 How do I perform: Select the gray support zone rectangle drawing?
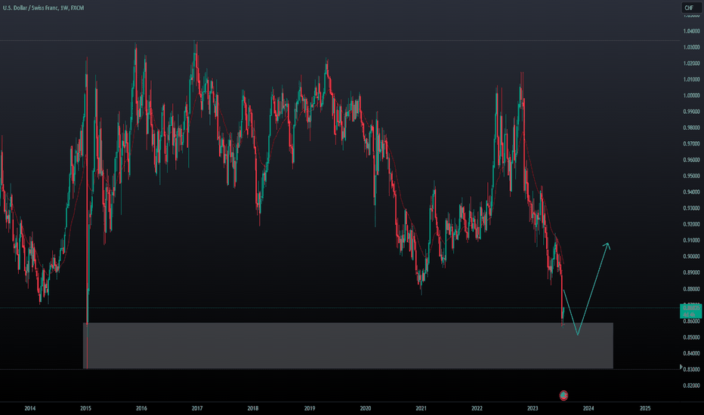coord(348,346)
